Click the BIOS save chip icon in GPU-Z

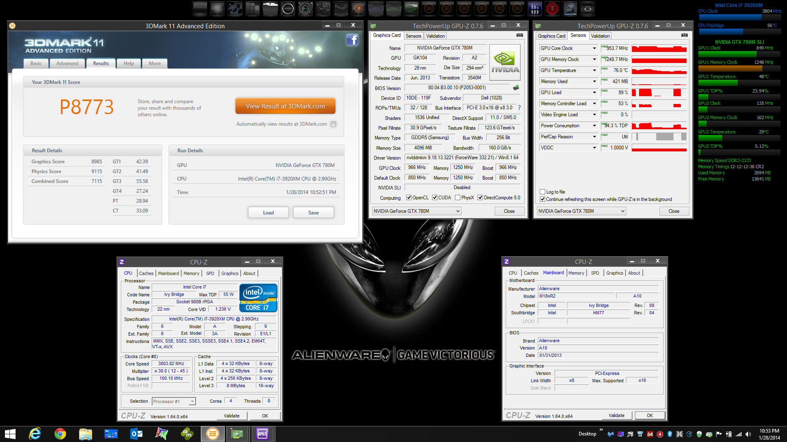coord(516,88)
